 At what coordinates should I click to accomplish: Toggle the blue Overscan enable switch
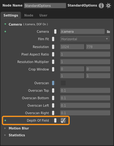(x=54, y=83)
